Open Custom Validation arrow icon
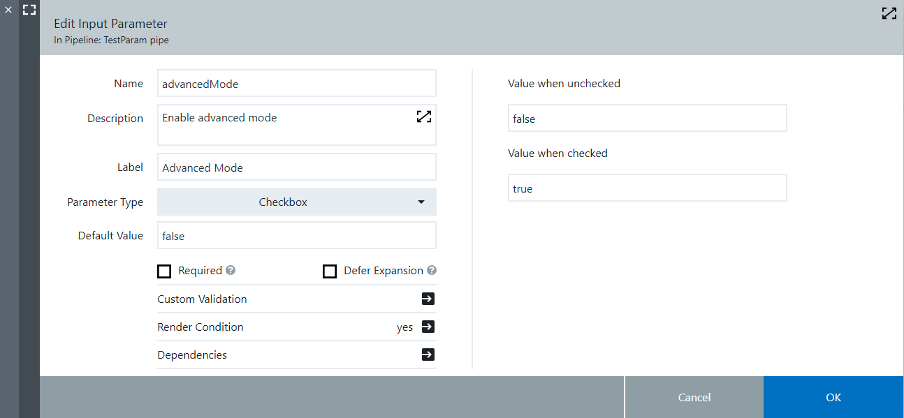The height and width of the screenshot is (418, 904). 428,299
